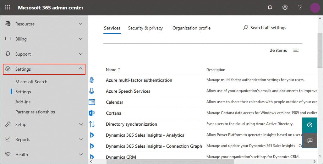323x164 pixels.
Task: Click the help question mark icon
Action: [300, 8]
